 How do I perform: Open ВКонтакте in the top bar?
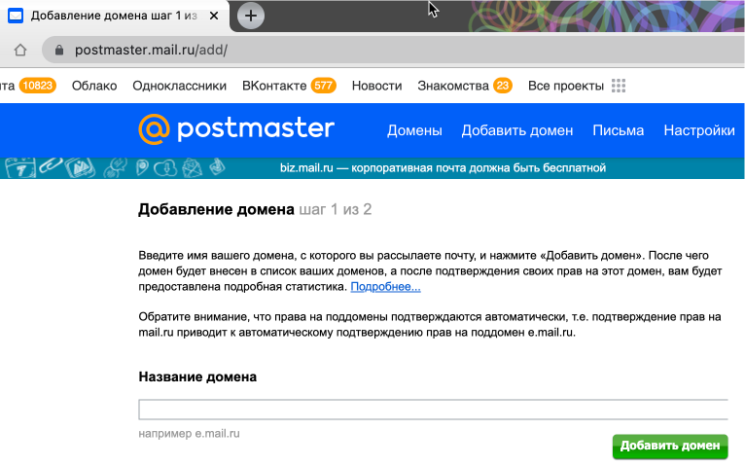[274, 86]
